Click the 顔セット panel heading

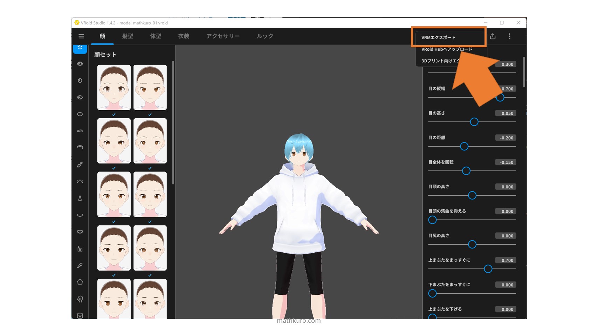tap(105, 55)
